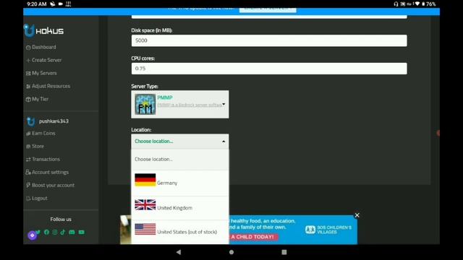Open Transactions link
The width and height of the screenshot is (463, 260).
46,159
